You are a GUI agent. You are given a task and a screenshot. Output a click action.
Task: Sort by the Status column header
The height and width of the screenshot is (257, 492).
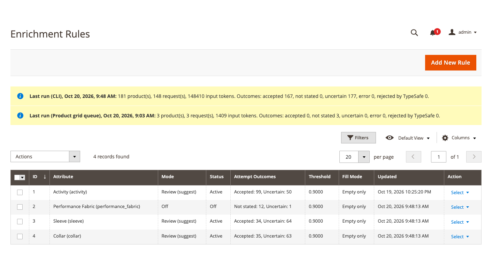(218, 177)
